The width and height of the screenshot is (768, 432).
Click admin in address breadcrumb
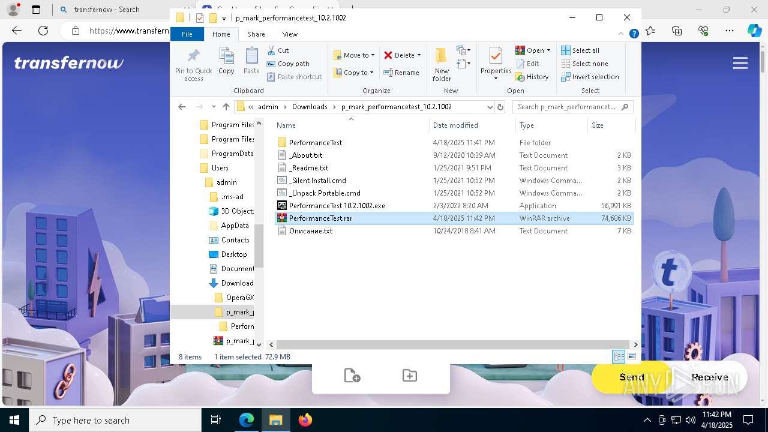tap(268, 107)
